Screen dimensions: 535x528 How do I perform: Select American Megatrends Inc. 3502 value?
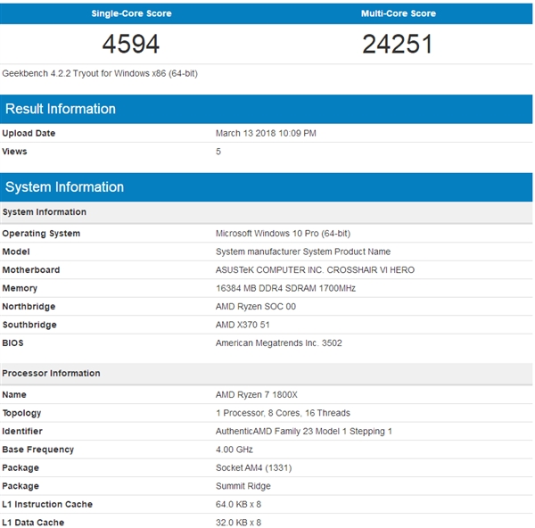[x=279, y=343]
